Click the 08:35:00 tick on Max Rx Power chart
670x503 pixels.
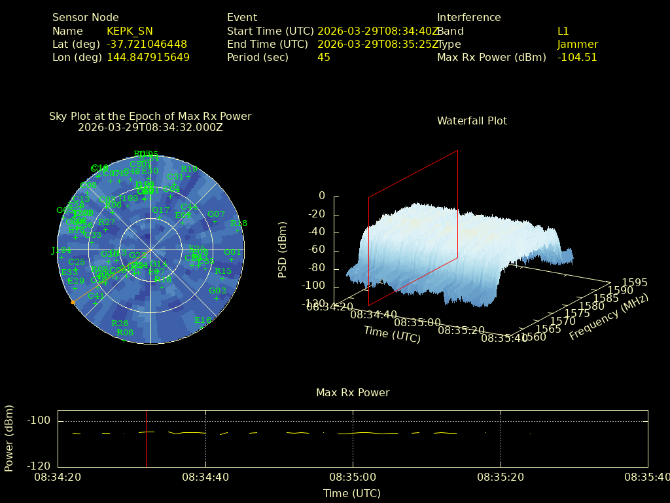(353, 477)
